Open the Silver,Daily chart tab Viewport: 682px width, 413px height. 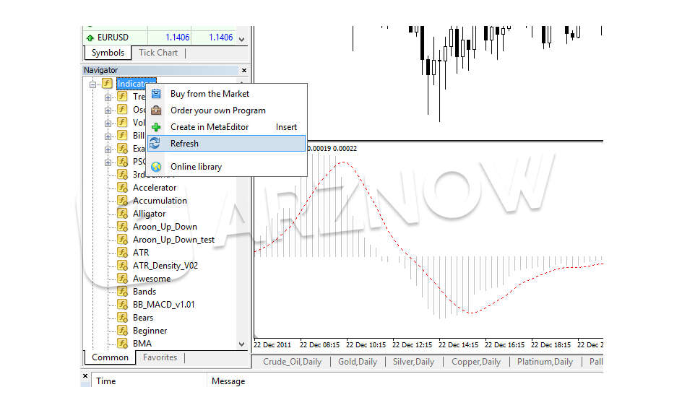(x=413, y=362)
